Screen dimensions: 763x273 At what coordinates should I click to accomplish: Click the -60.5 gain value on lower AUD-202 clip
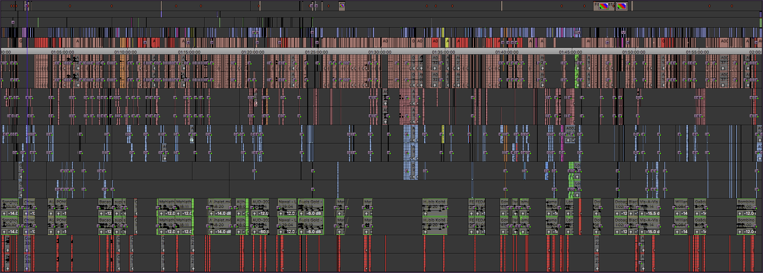[x=264, y=232]
